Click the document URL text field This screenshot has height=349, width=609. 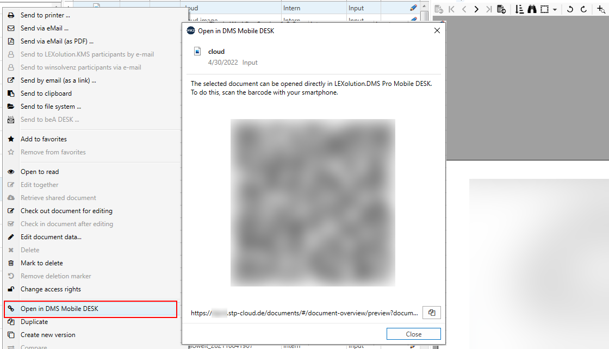click(304, 313)
